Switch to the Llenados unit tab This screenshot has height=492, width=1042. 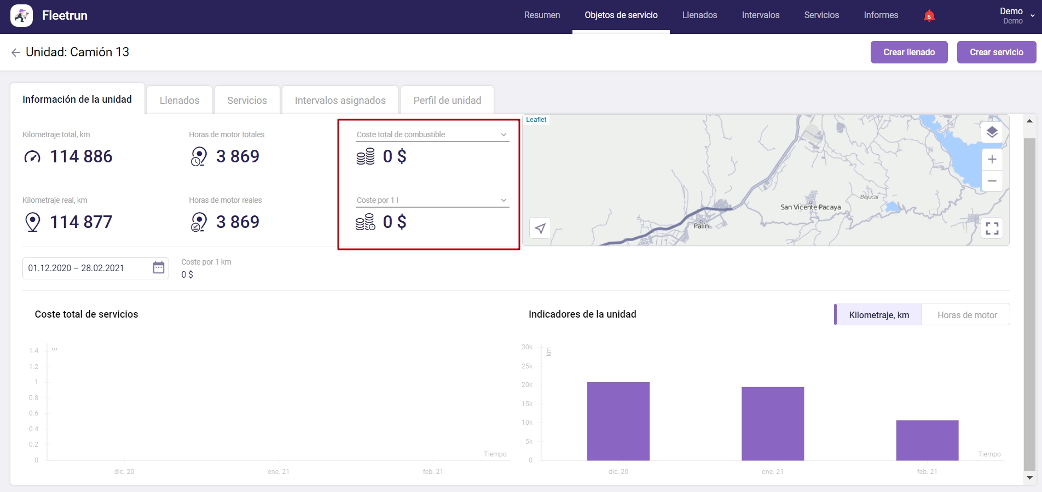pyautogui.click(x=180, y=101)
